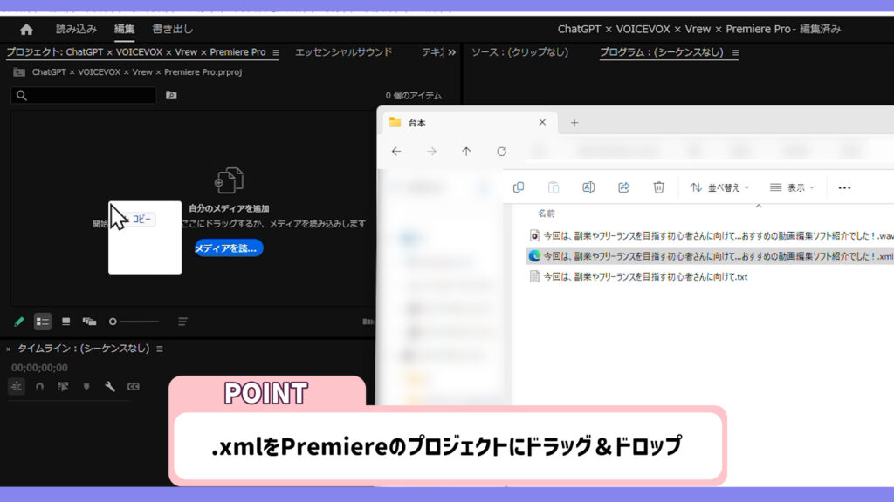This screenshot has height=502, width=894.
Task: Click the Share icon in Explorer toolbar
Action: (623, 187)
